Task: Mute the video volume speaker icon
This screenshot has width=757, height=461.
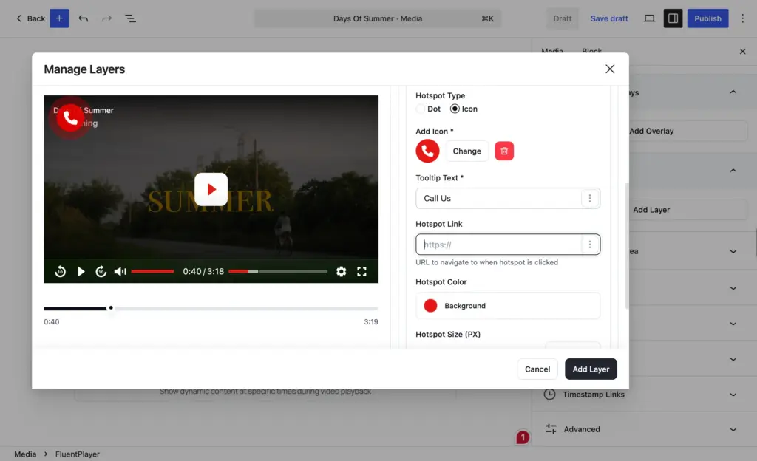Action: pos(120,271)
